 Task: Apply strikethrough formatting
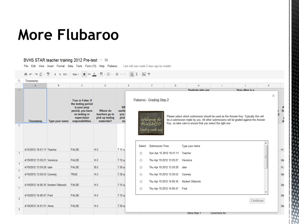coord(89,74)
